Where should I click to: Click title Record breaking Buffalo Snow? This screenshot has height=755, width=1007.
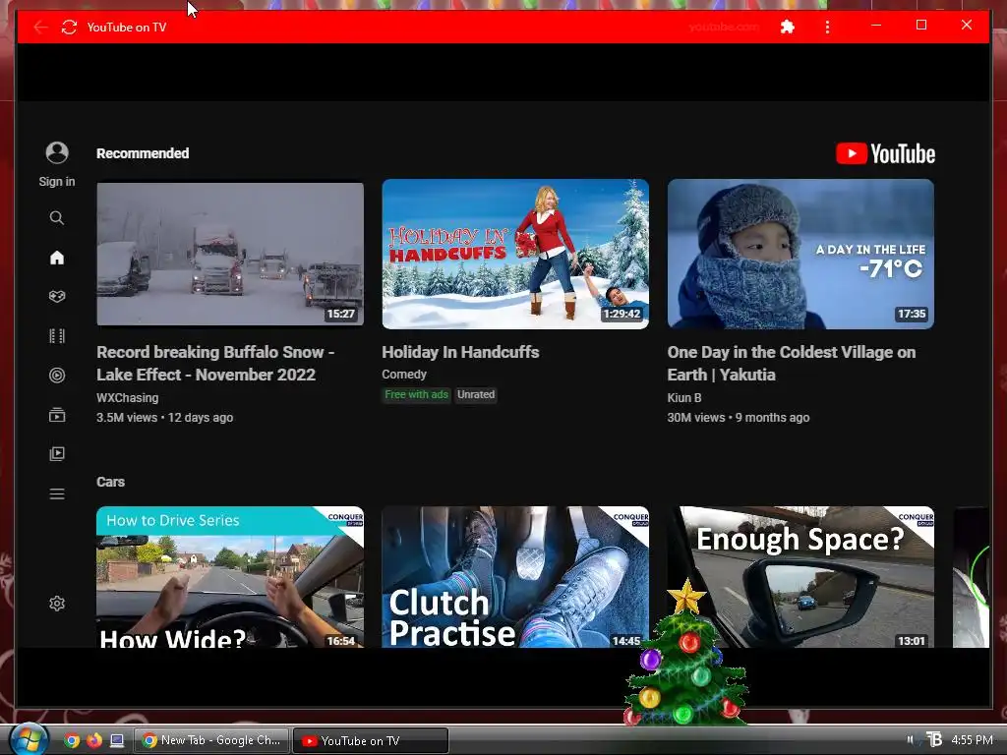click(215, 364)
